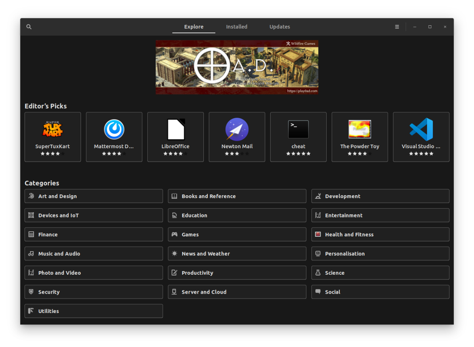The height and width of the screenshot is (347, 474).
Task: Browse the Development category label
Action: click(342, 196)
